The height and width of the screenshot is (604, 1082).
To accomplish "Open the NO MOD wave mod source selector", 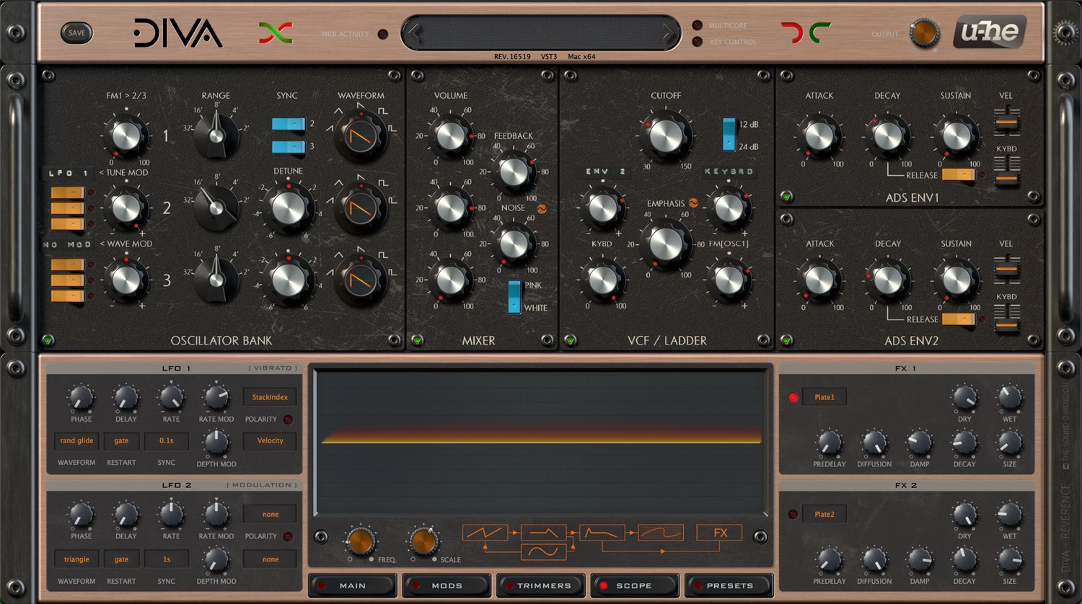I will coord(68,244).
